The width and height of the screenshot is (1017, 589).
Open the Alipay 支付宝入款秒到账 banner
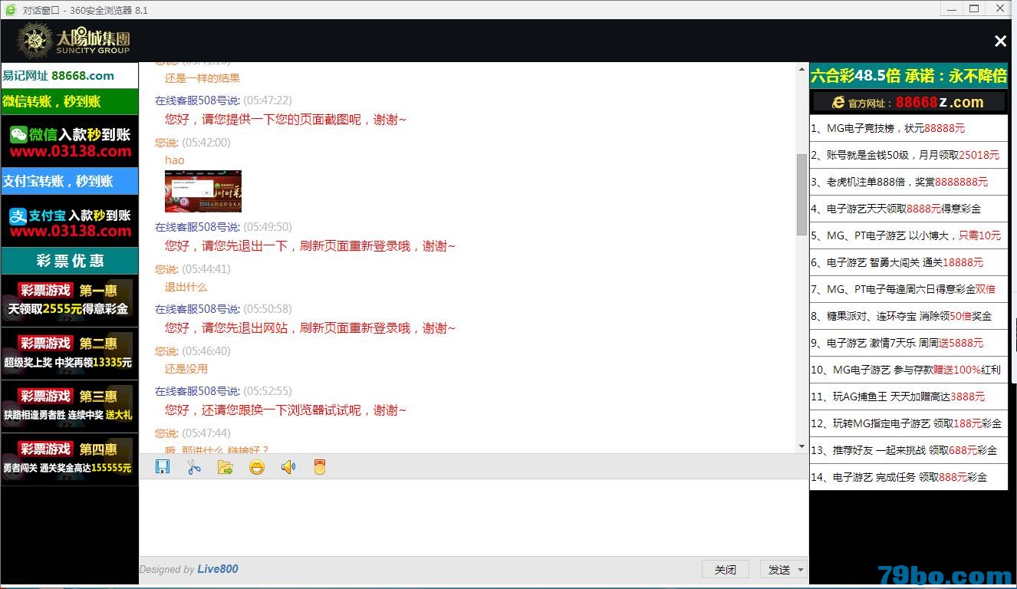[70, 222]
